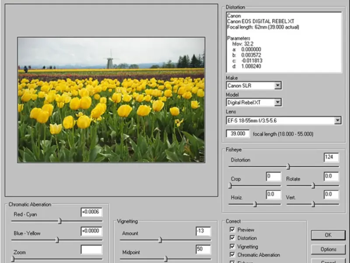350x263 pixels.
Task: Adjust the Vignetting Amount slider
Action: [x=160, y=240]
